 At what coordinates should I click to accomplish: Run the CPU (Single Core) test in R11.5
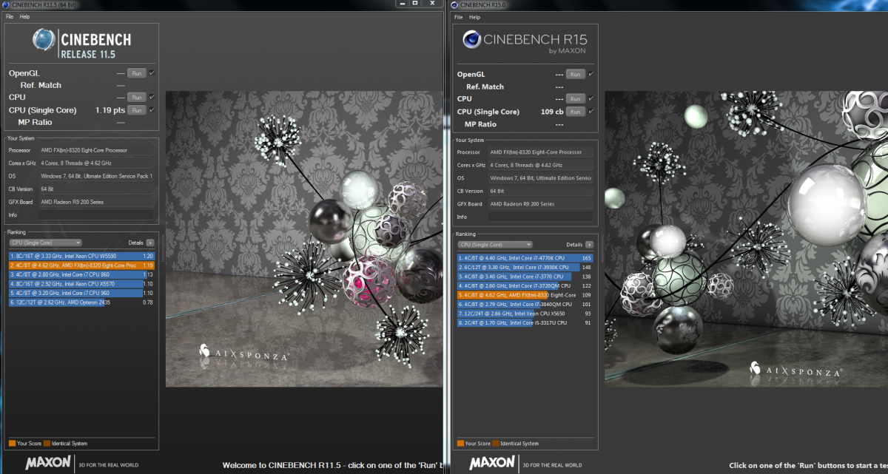[136, 110]
